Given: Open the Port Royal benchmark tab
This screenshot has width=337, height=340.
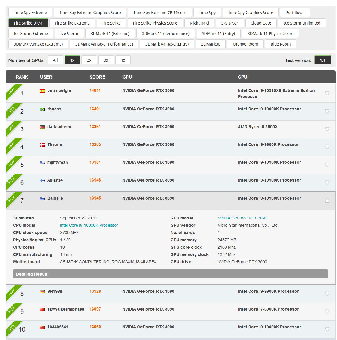Looking at the screenshot, I should pos(295,13).
